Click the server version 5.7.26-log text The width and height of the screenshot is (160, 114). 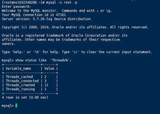pyautogui.click(x=42, y=19)
